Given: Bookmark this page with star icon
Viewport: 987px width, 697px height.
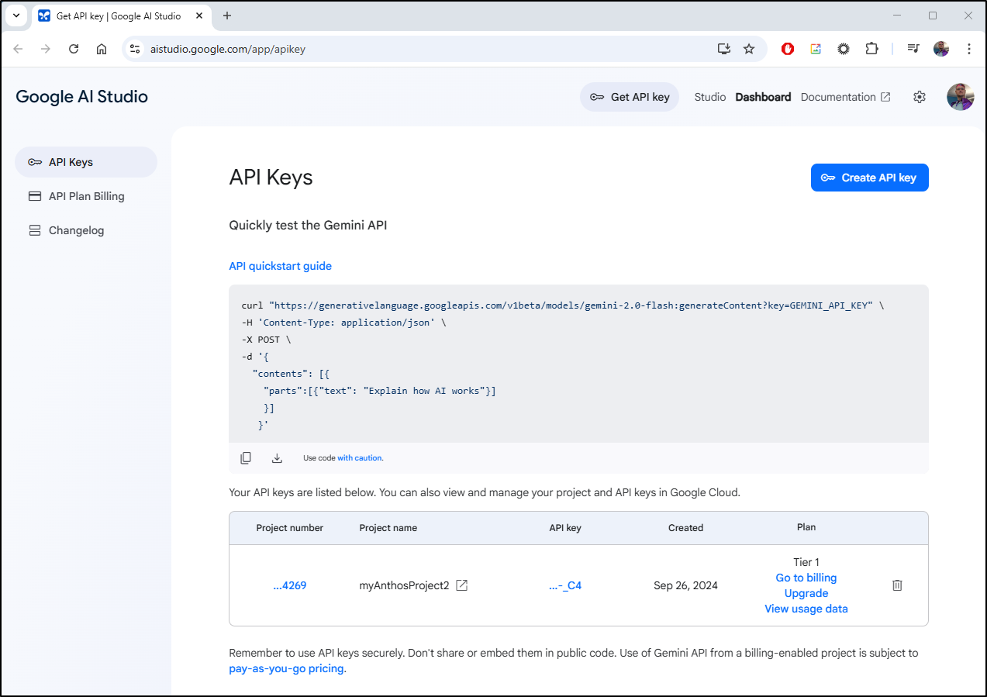Looking at the screenshot, I should 749,49.
